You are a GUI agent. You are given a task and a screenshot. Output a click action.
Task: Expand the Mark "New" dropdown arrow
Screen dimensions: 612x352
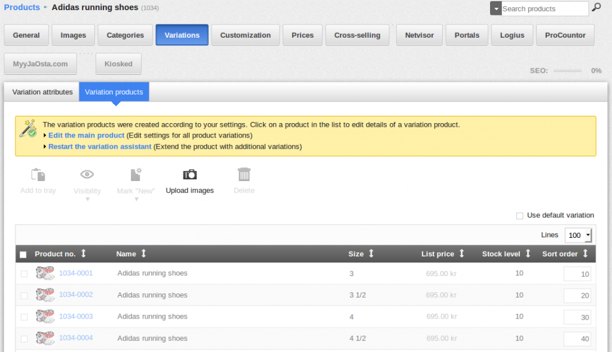[136, 200]
